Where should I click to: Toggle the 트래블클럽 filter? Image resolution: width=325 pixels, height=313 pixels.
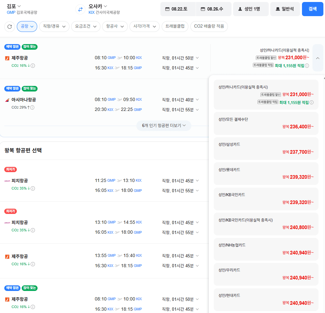tap(175, 26)
